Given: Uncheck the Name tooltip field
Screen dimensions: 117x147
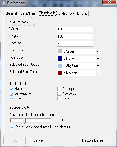Looking at the screenshot, I should point(12,89).
